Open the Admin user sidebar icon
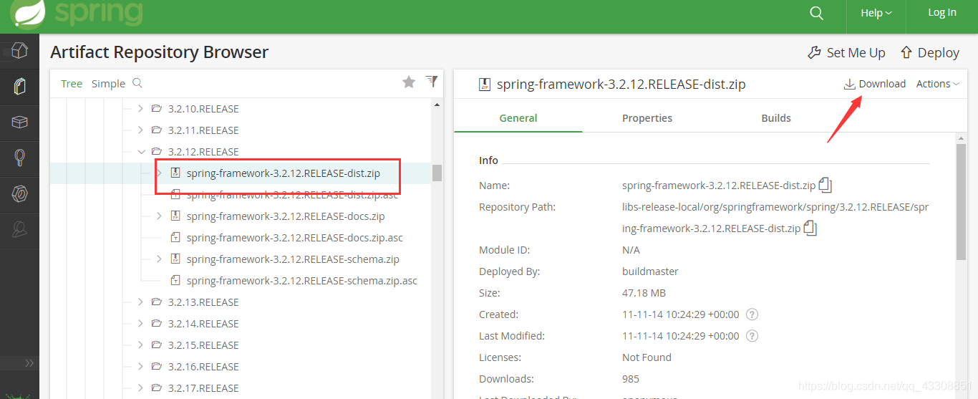 [19, 229]
